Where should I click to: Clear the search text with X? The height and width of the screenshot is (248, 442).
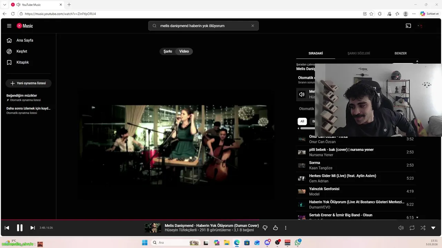tap(253, 26)
